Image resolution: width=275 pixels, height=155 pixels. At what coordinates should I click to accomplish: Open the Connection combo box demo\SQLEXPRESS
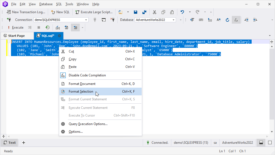[x=61, y=20]
